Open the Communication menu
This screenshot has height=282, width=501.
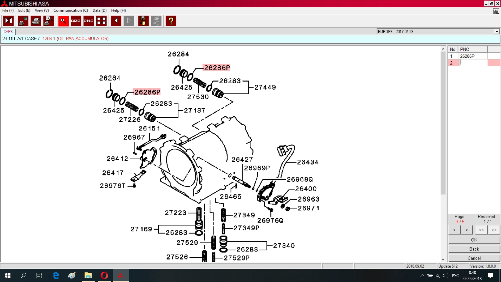[x=70, y=10]
